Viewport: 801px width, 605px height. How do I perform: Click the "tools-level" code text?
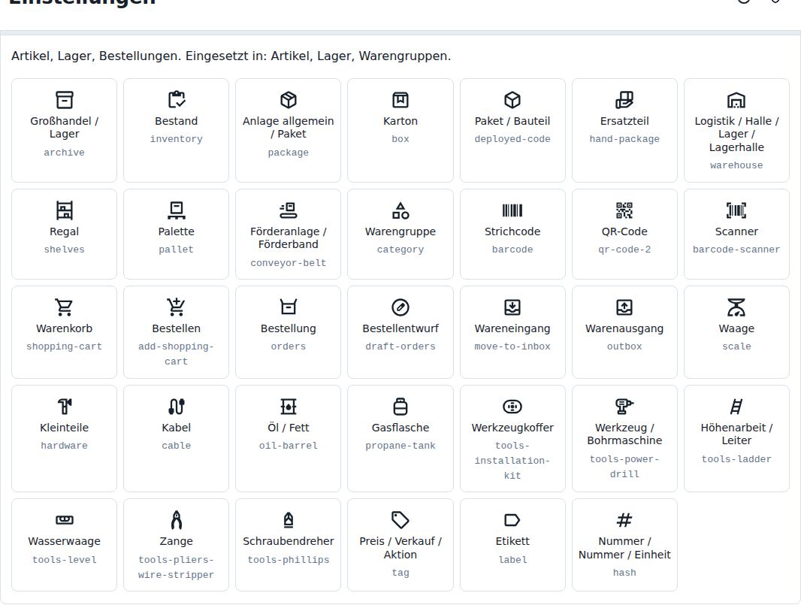click(x=65, y=559)
